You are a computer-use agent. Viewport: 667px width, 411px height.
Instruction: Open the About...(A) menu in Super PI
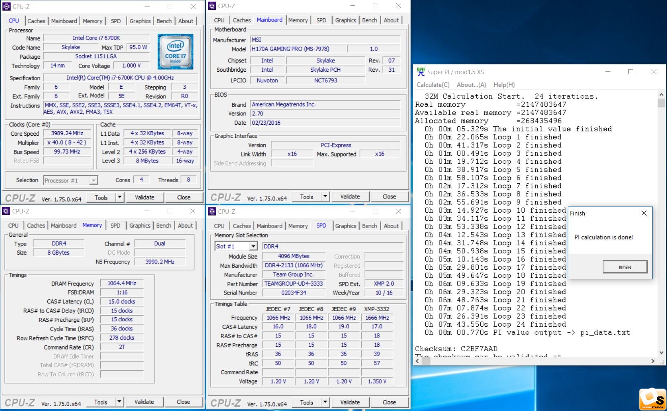(471, 85)
